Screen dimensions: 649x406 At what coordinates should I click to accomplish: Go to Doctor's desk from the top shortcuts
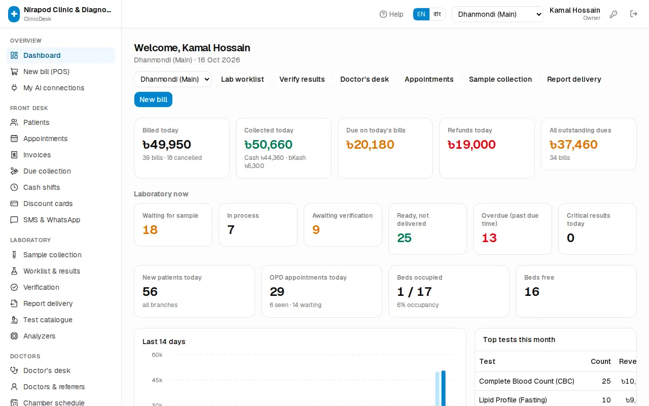(365, 79)
